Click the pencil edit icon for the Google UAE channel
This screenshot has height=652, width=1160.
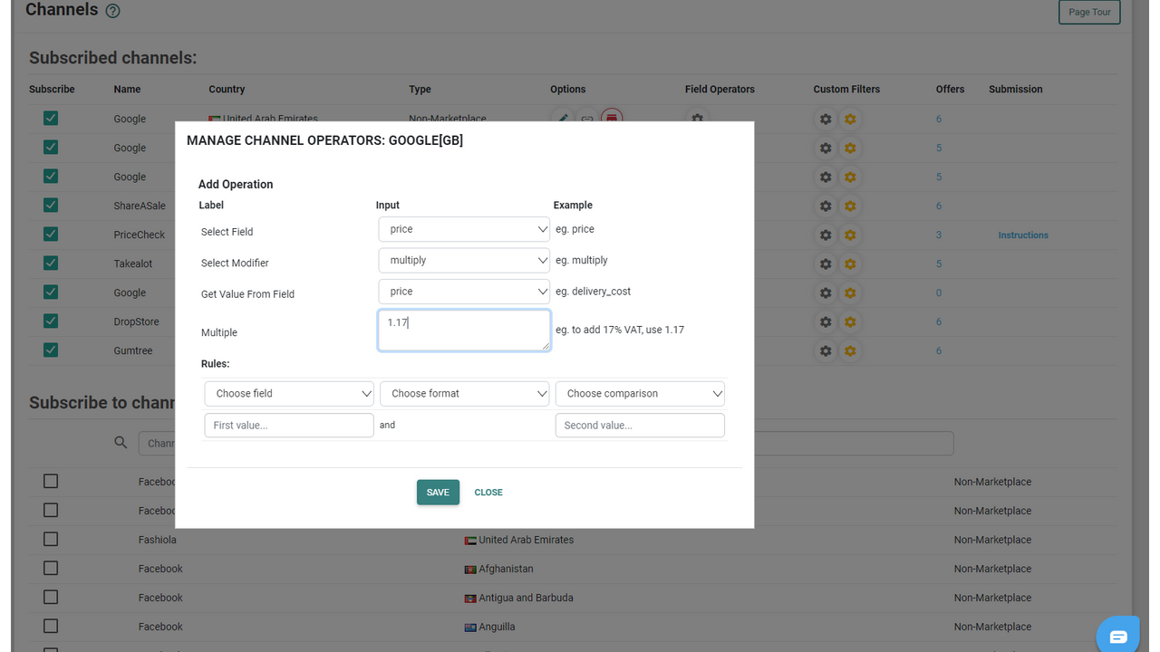click(563, 119)
